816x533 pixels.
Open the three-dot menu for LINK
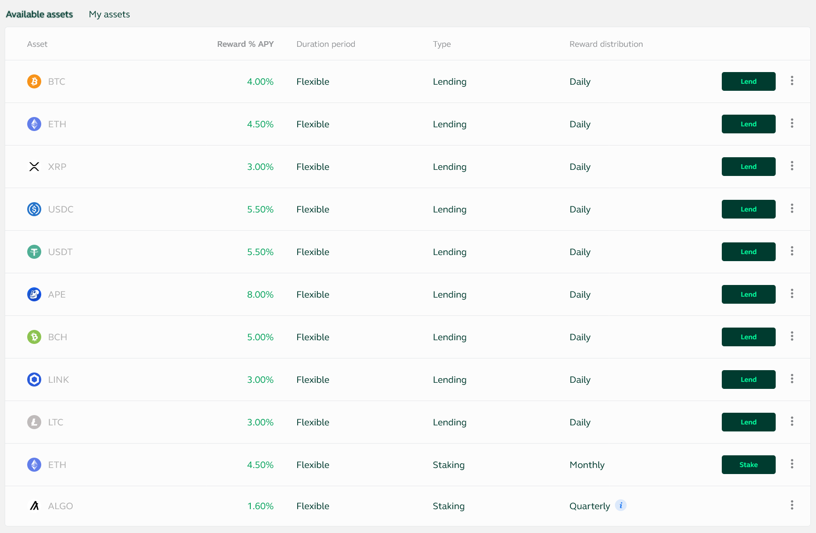coord(792,379)
